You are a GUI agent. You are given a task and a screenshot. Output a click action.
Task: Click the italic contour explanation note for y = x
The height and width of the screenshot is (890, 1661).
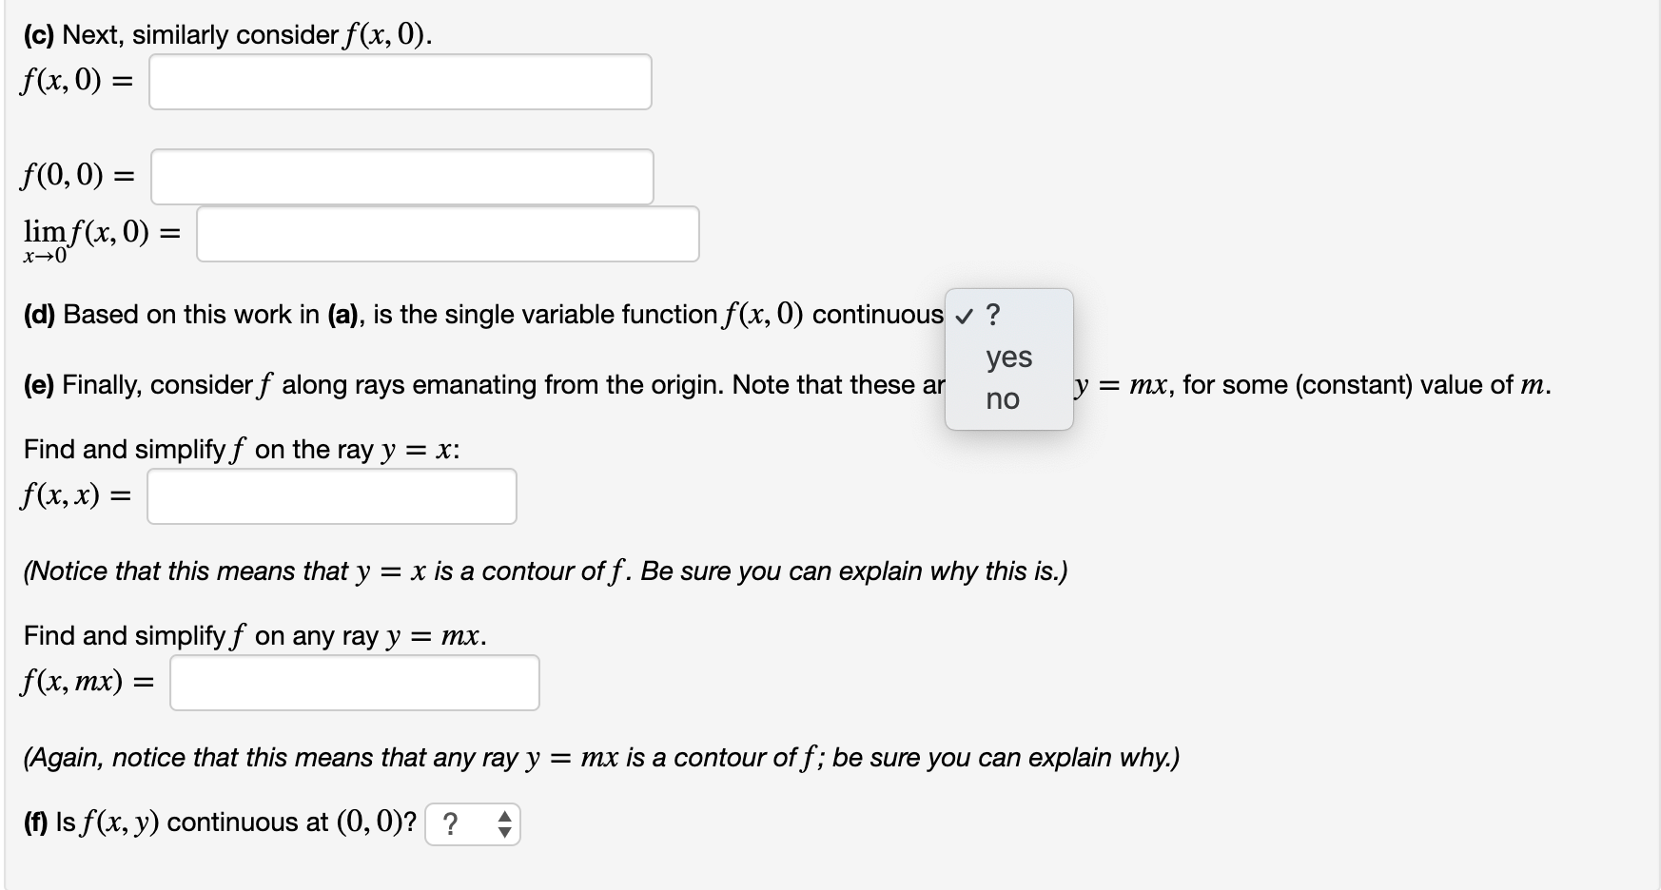pos(546,571)
